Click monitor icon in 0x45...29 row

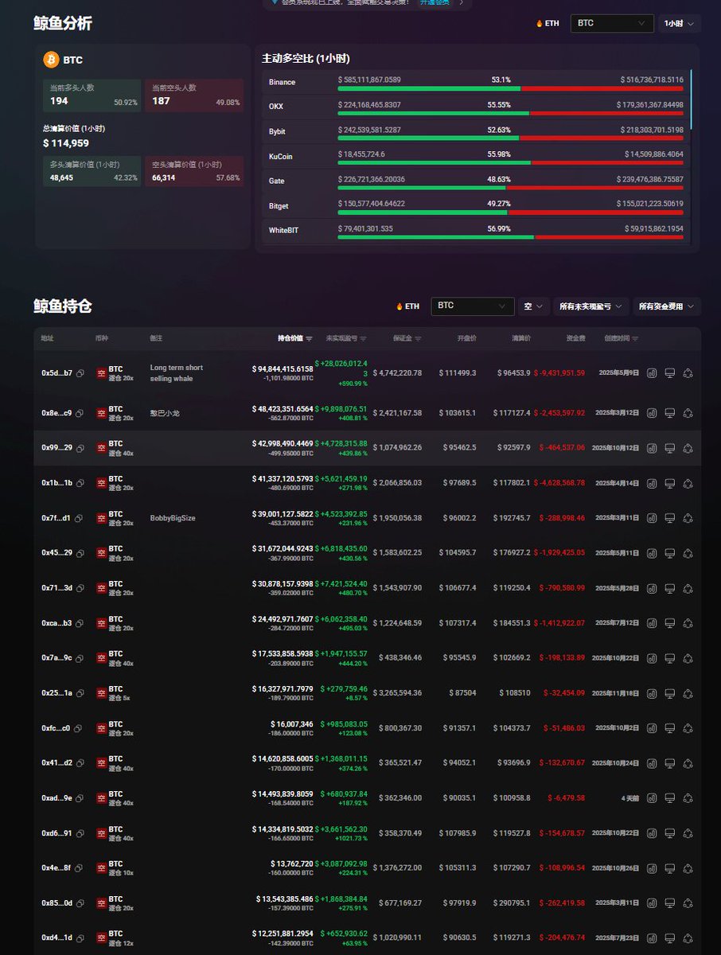click(670, 553)
